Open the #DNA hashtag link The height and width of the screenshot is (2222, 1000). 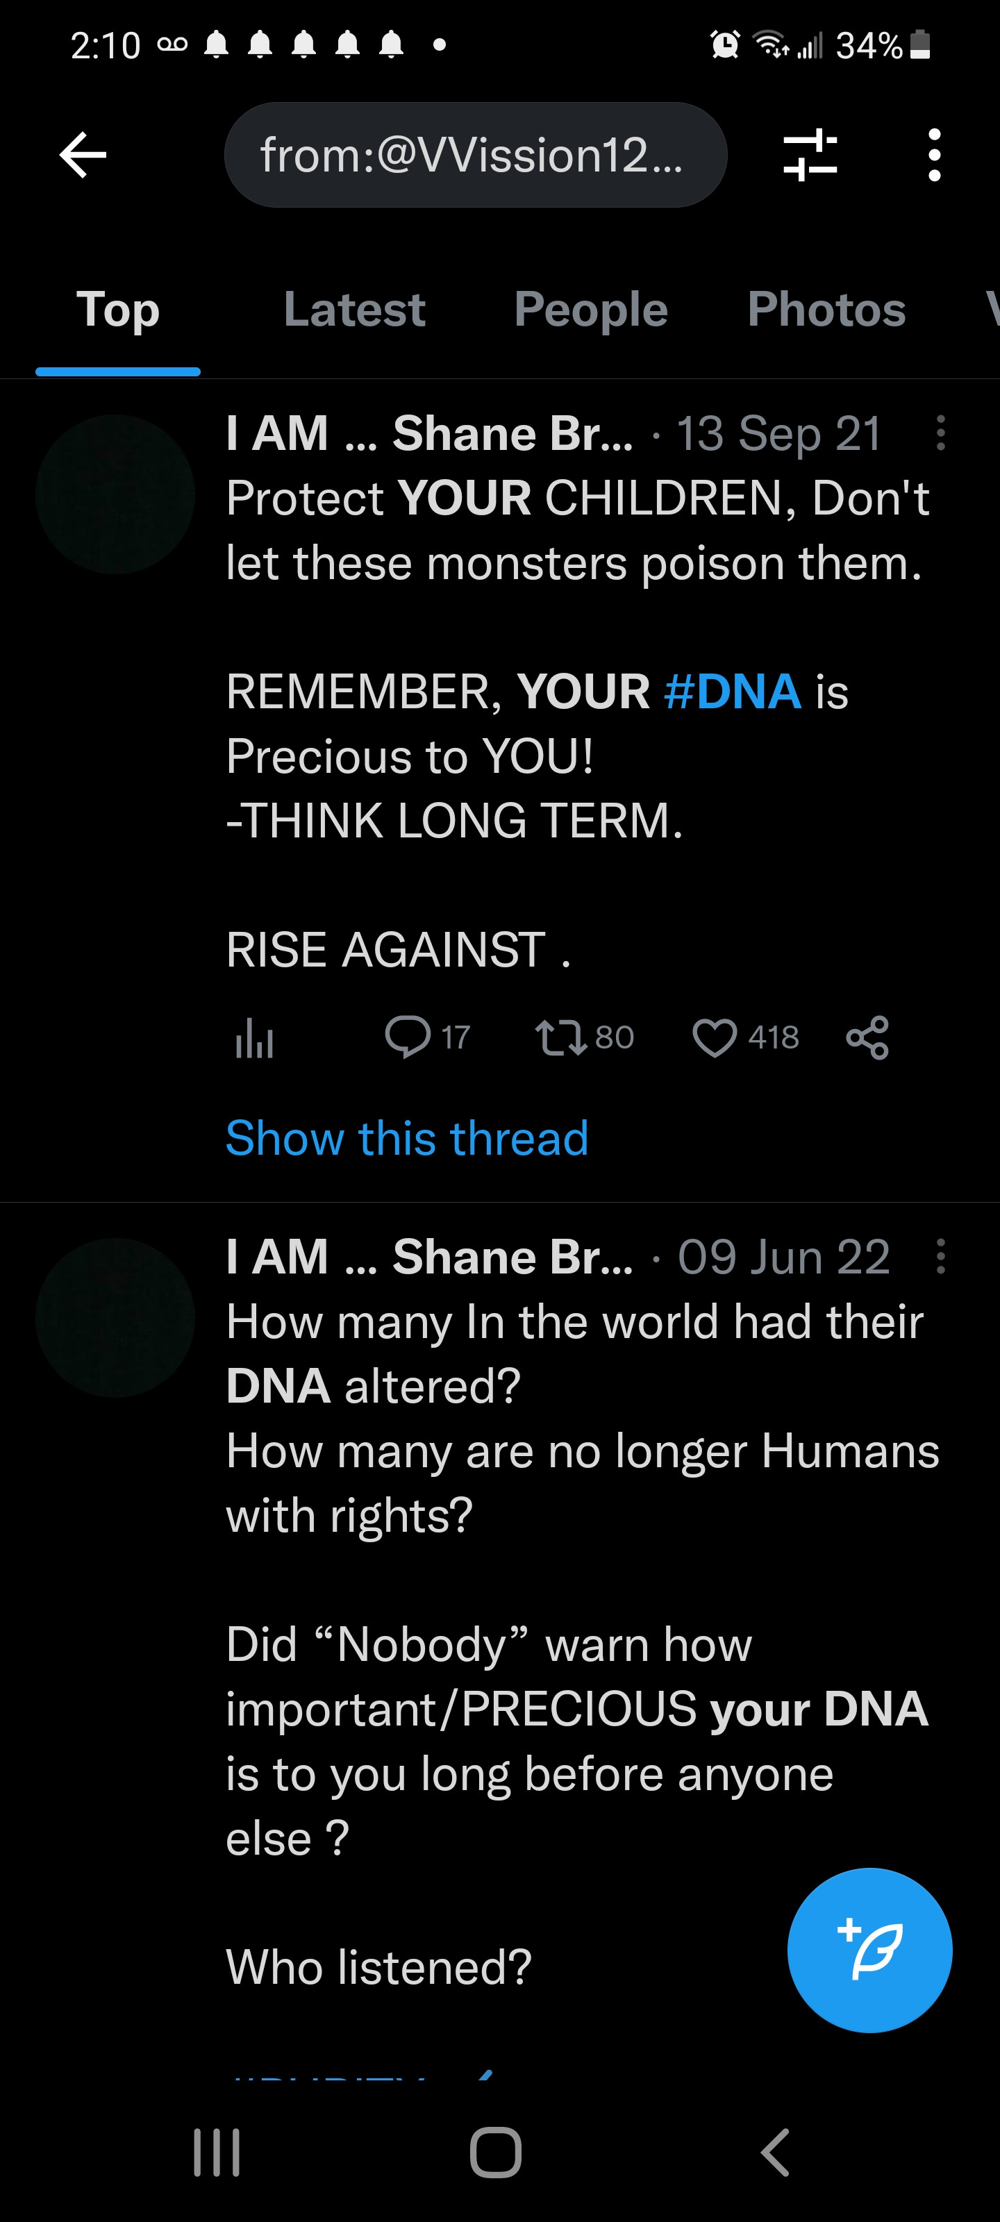733,692
